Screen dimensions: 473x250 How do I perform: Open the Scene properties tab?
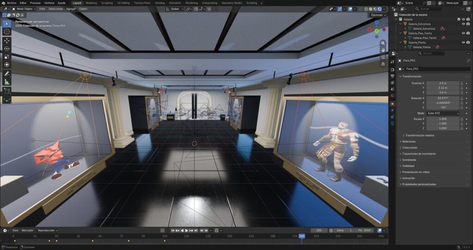(393, 89)
